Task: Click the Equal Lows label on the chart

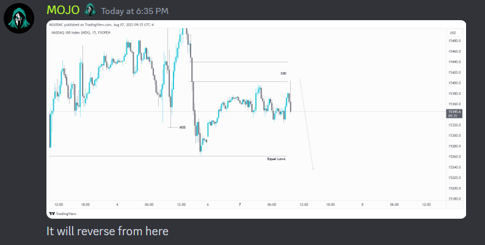Action: 276,159
